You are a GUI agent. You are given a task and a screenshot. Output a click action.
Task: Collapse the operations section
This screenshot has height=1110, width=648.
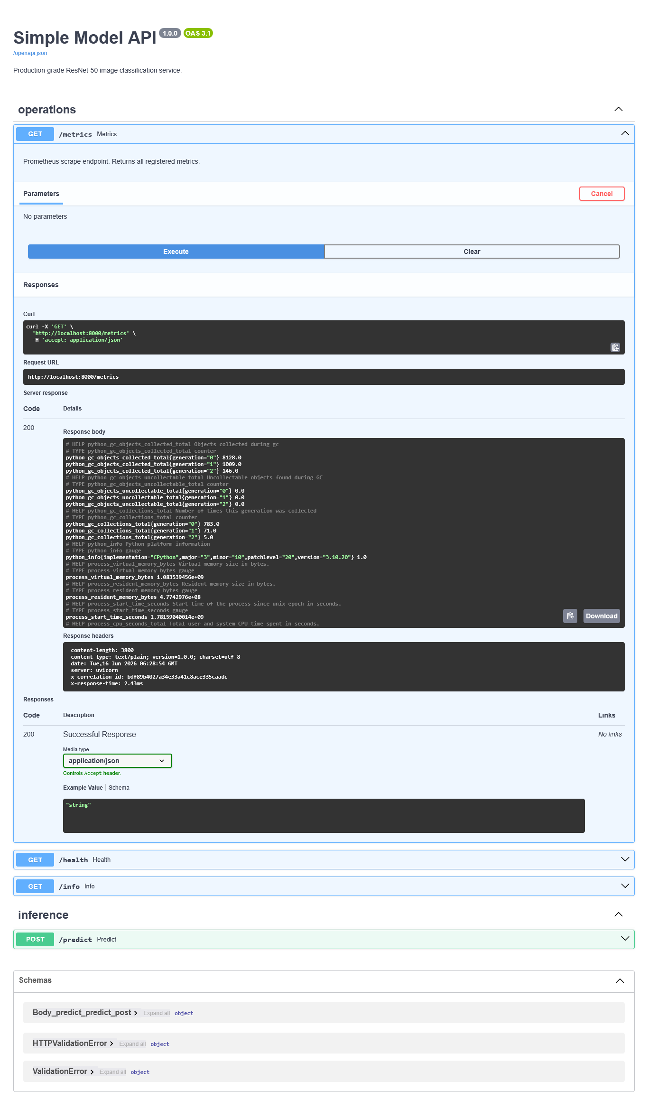point(619,109)
